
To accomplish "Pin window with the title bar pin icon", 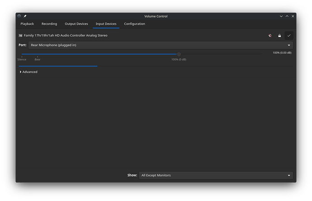I will (x=25, y=16).
